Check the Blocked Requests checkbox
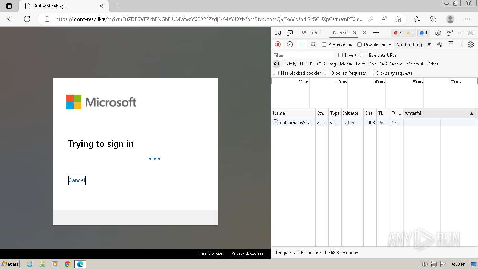This screenshot has height=269, width=478. click(327, 73)
